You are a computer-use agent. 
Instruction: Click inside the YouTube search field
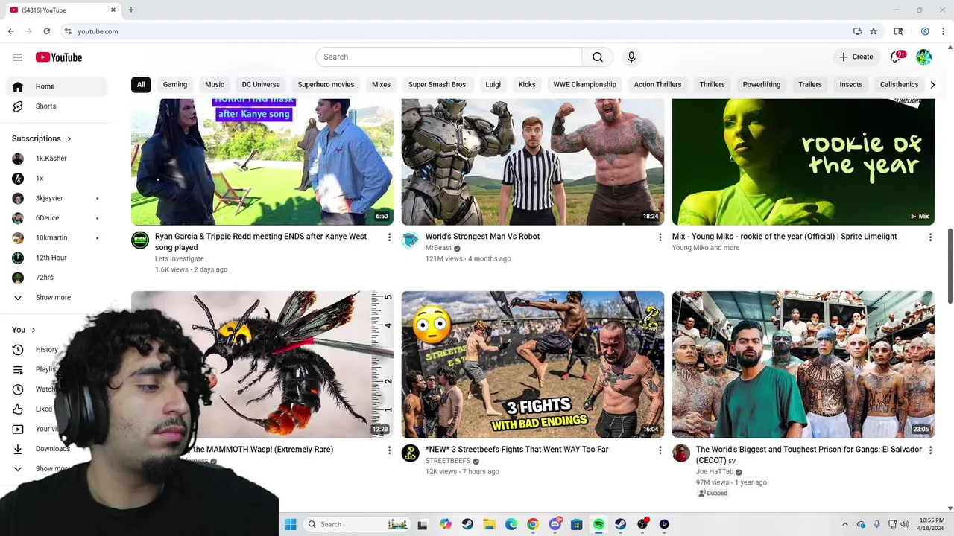click(449, 57)
